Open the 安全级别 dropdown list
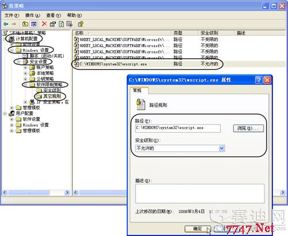The width and height of the screenshot is (288, 236). tap(222, 148)
